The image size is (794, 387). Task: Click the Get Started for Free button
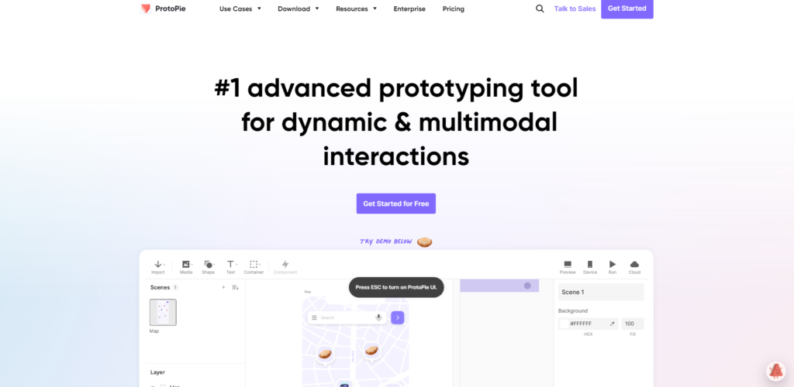[396, 204]
